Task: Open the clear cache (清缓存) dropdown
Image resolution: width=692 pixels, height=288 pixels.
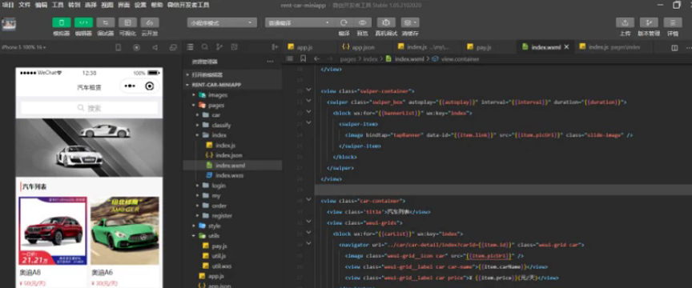Action: click(x=410, y=22)
